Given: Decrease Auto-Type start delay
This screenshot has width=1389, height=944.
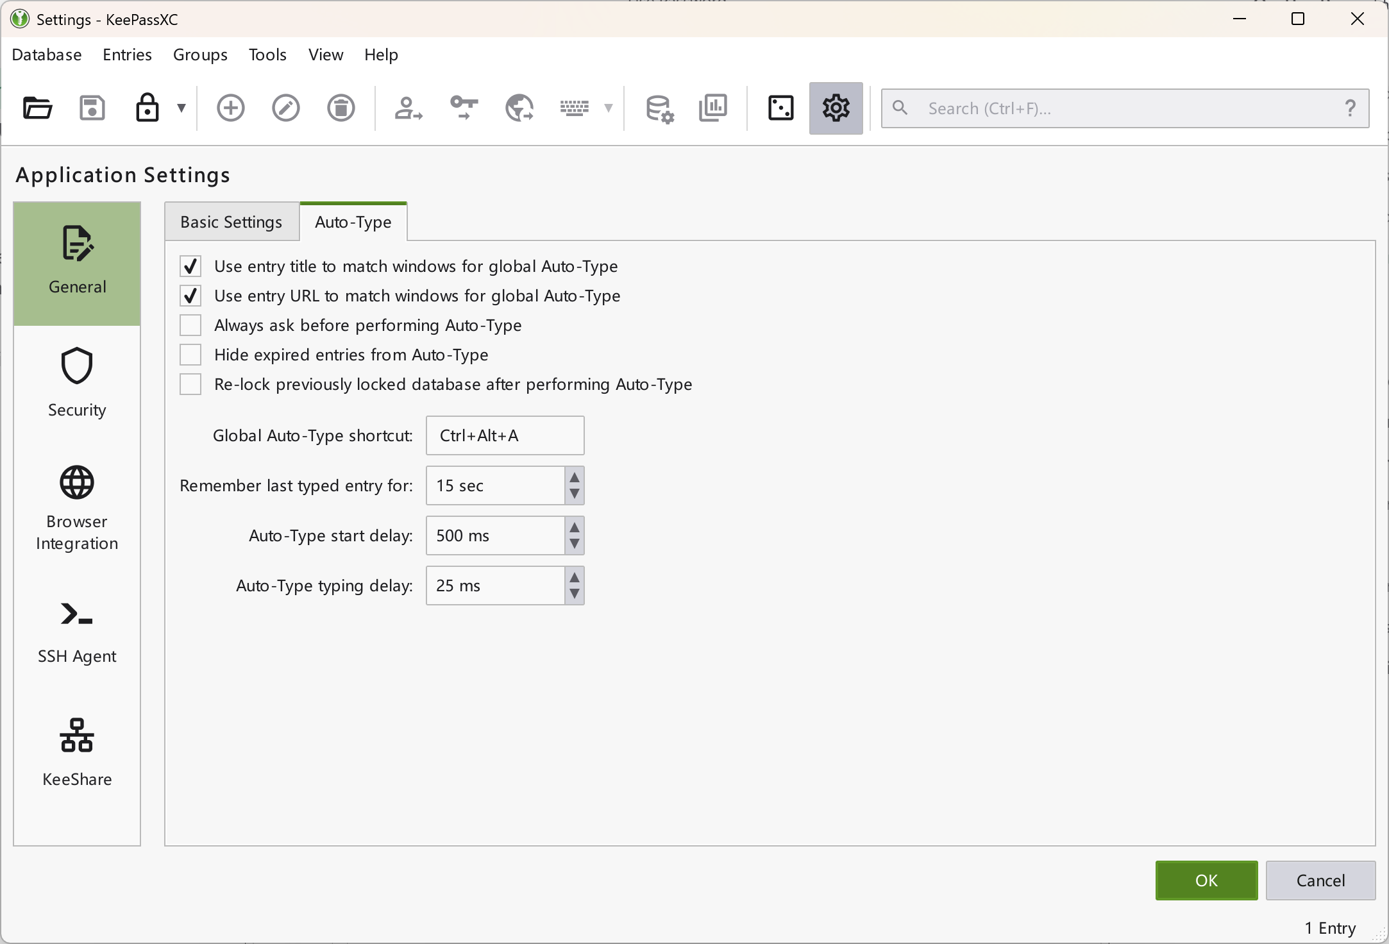Looking at the screenshot, I should [x=575, y=544].
